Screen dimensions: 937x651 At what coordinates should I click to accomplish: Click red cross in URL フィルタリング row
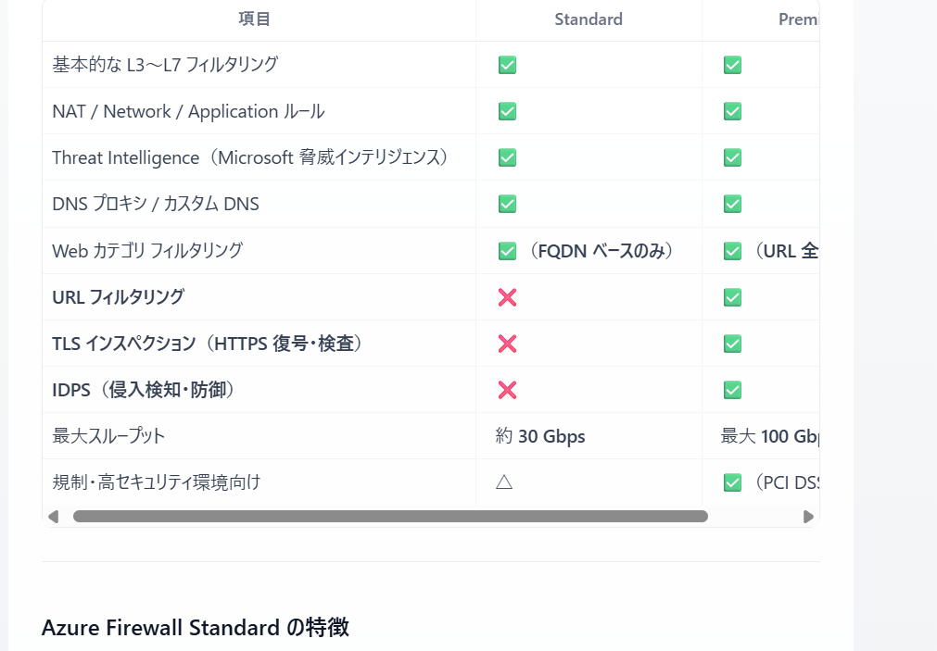(507, 297)
